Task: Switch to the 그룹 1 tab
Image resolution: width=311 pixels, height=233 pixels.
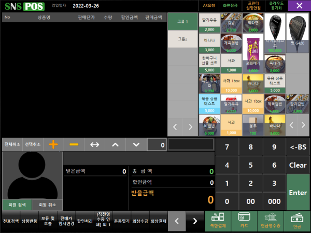Action: click(182, 22)
